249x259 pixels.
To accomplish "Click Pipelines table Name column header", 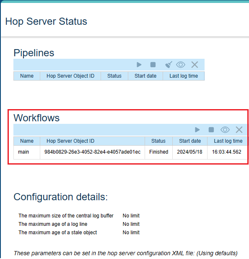I will [27, 76].
